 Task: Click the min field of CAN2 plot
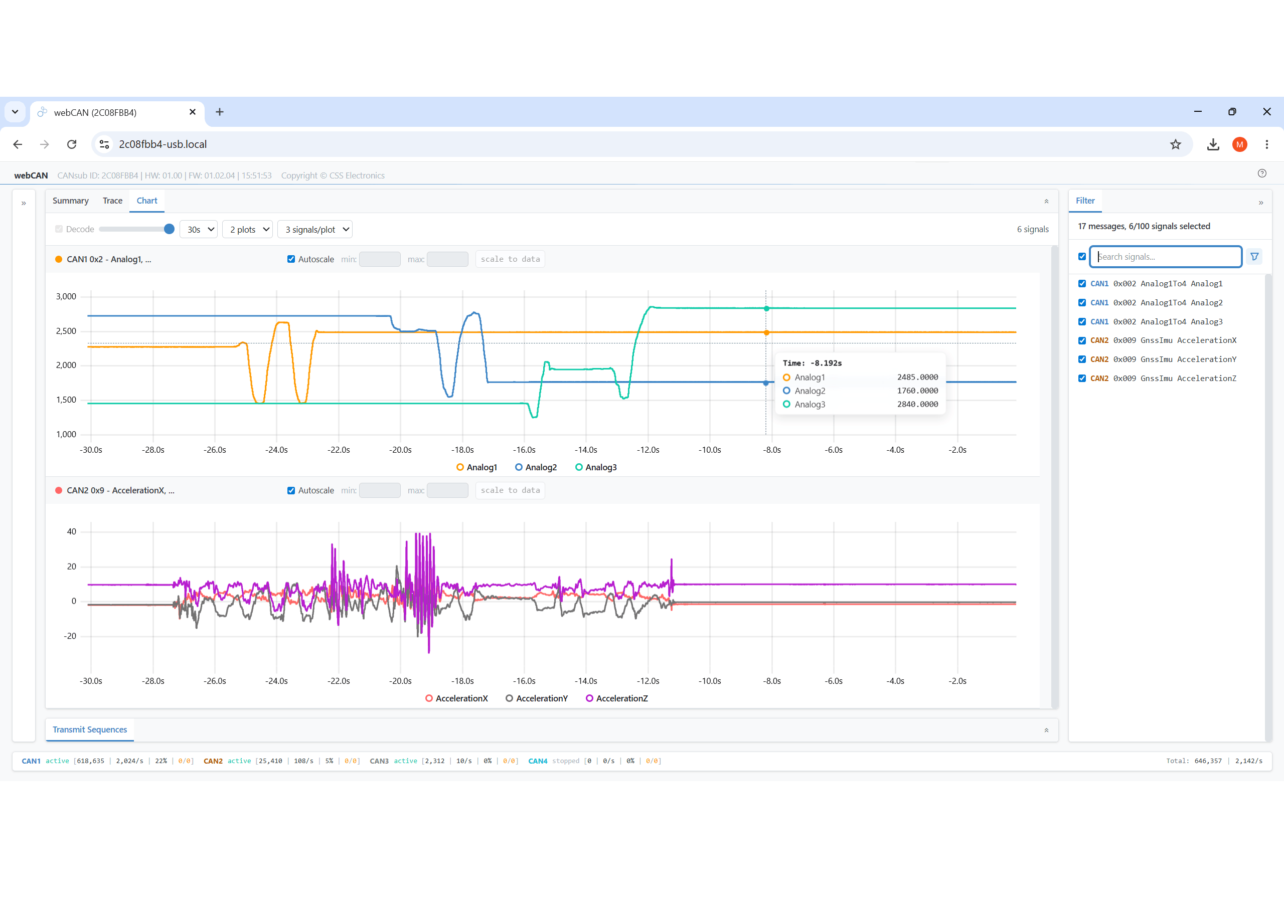(x=380, y=491)
